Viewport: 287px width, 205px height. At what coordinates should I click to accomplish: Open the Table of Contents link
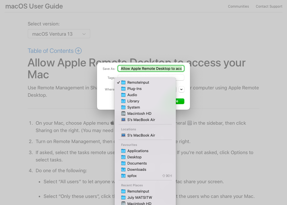click(50, 51)
